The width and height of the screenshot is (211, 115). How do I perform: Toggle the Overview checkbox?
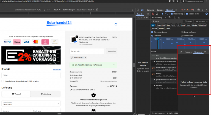(152, 36)
